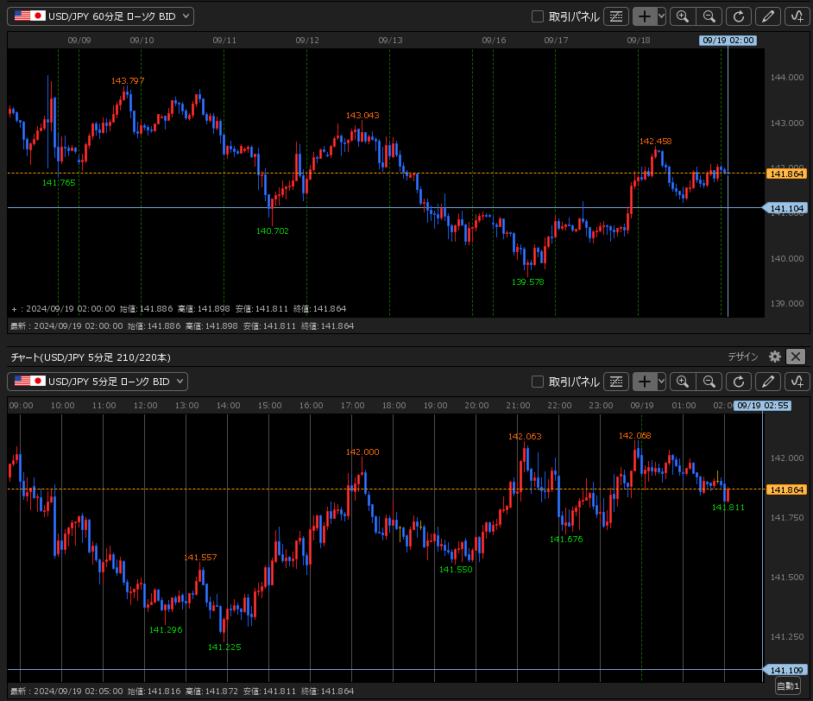813x701 pixels.
Task: Zoom in on the 5-minute chart
Action: coord(683,382)
